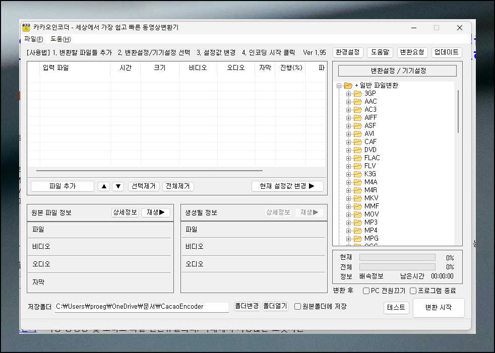495x353 pixels.
Task: Expand the 3GP tree node
Action: coord(348,94)
